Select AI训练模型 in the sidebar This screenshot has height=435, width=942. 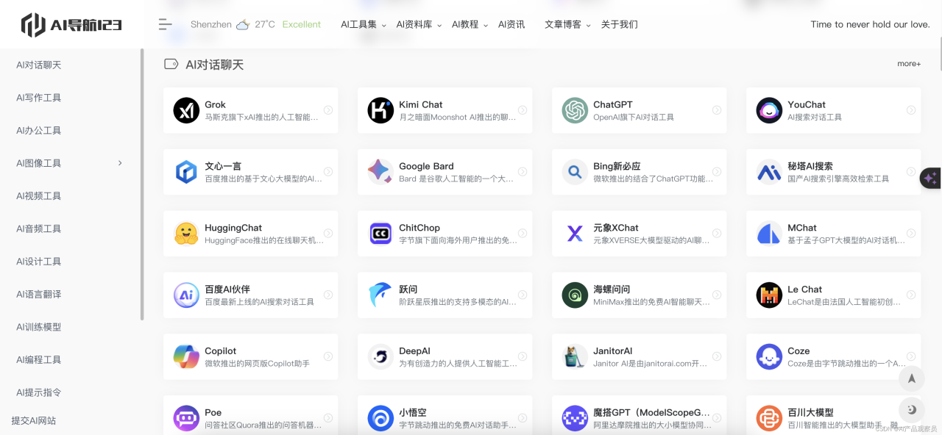(x=39, y=327)
